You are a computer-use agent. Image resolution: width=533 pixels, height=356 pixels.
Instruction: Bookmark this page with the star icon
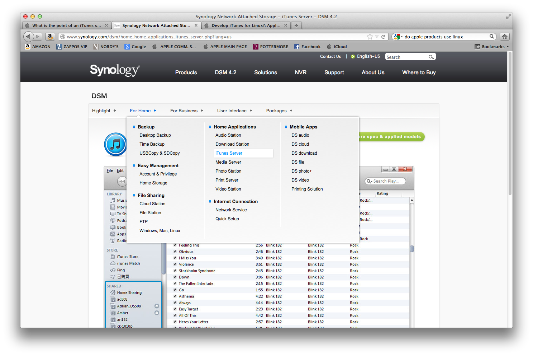(x=370, y=37)
